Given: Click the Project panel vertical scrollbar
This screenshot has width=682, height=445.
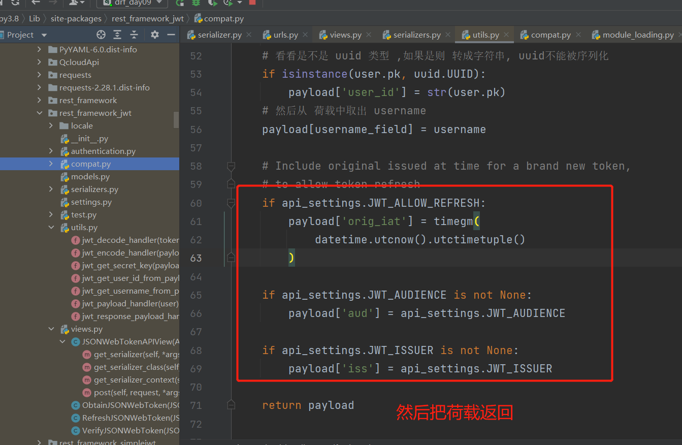Looking at the screenshot, I should coord(176,120).
